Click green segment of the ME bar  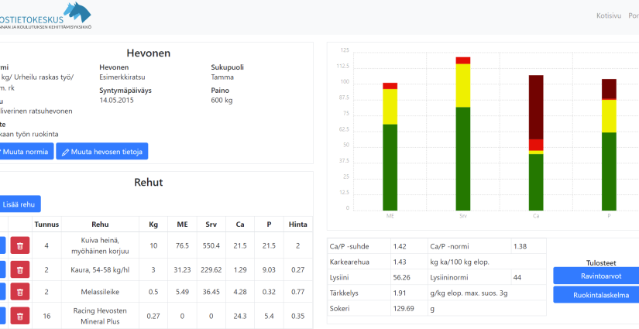390,166
